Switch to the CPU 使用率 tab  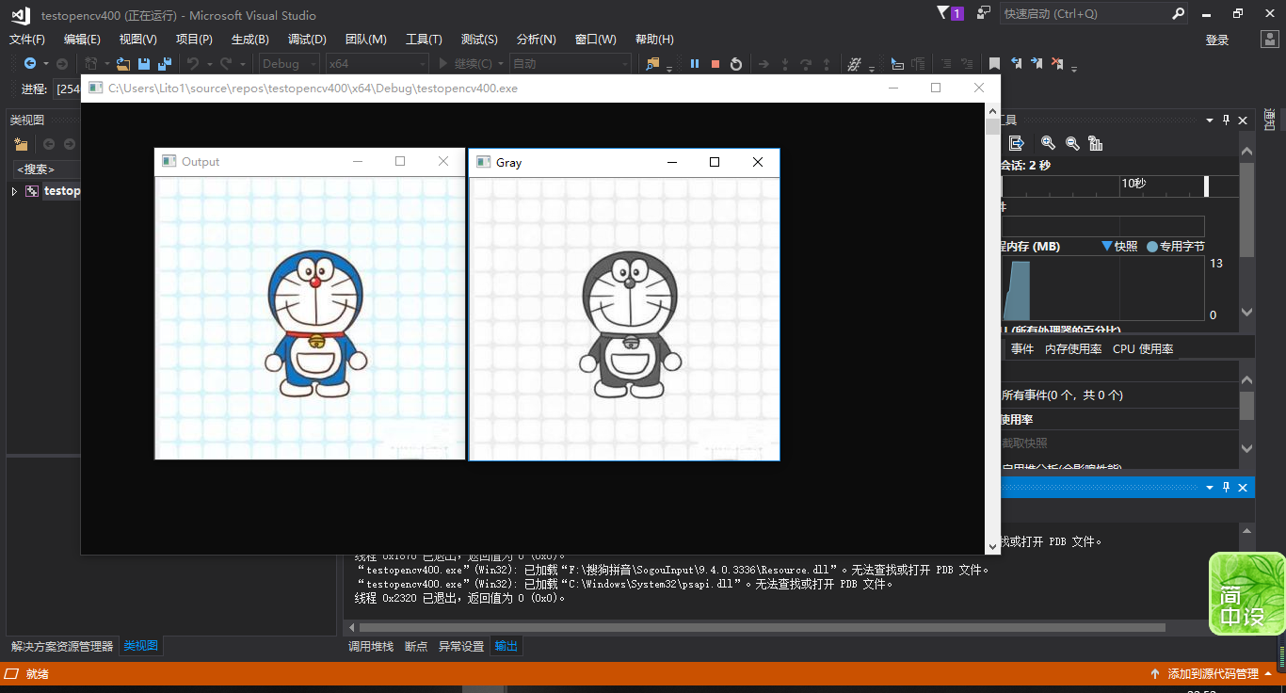1142,348
